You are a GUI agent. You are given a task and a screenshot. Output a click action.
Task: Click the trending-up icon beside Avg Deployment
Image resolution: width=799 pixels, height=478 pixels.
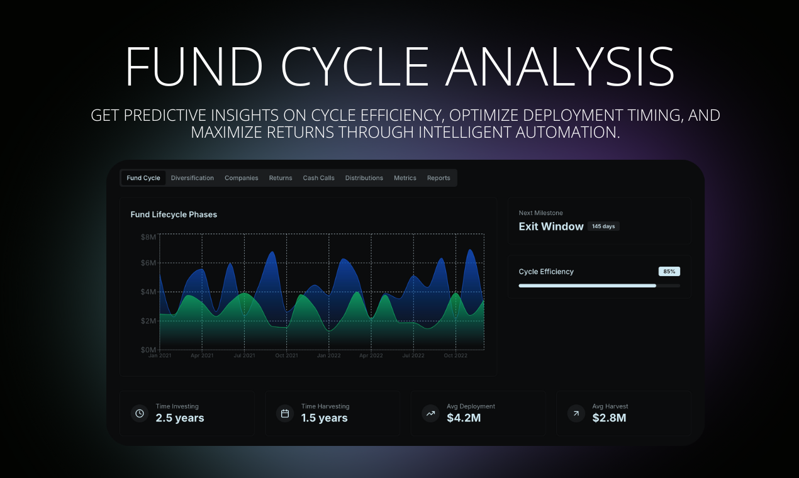431,413
